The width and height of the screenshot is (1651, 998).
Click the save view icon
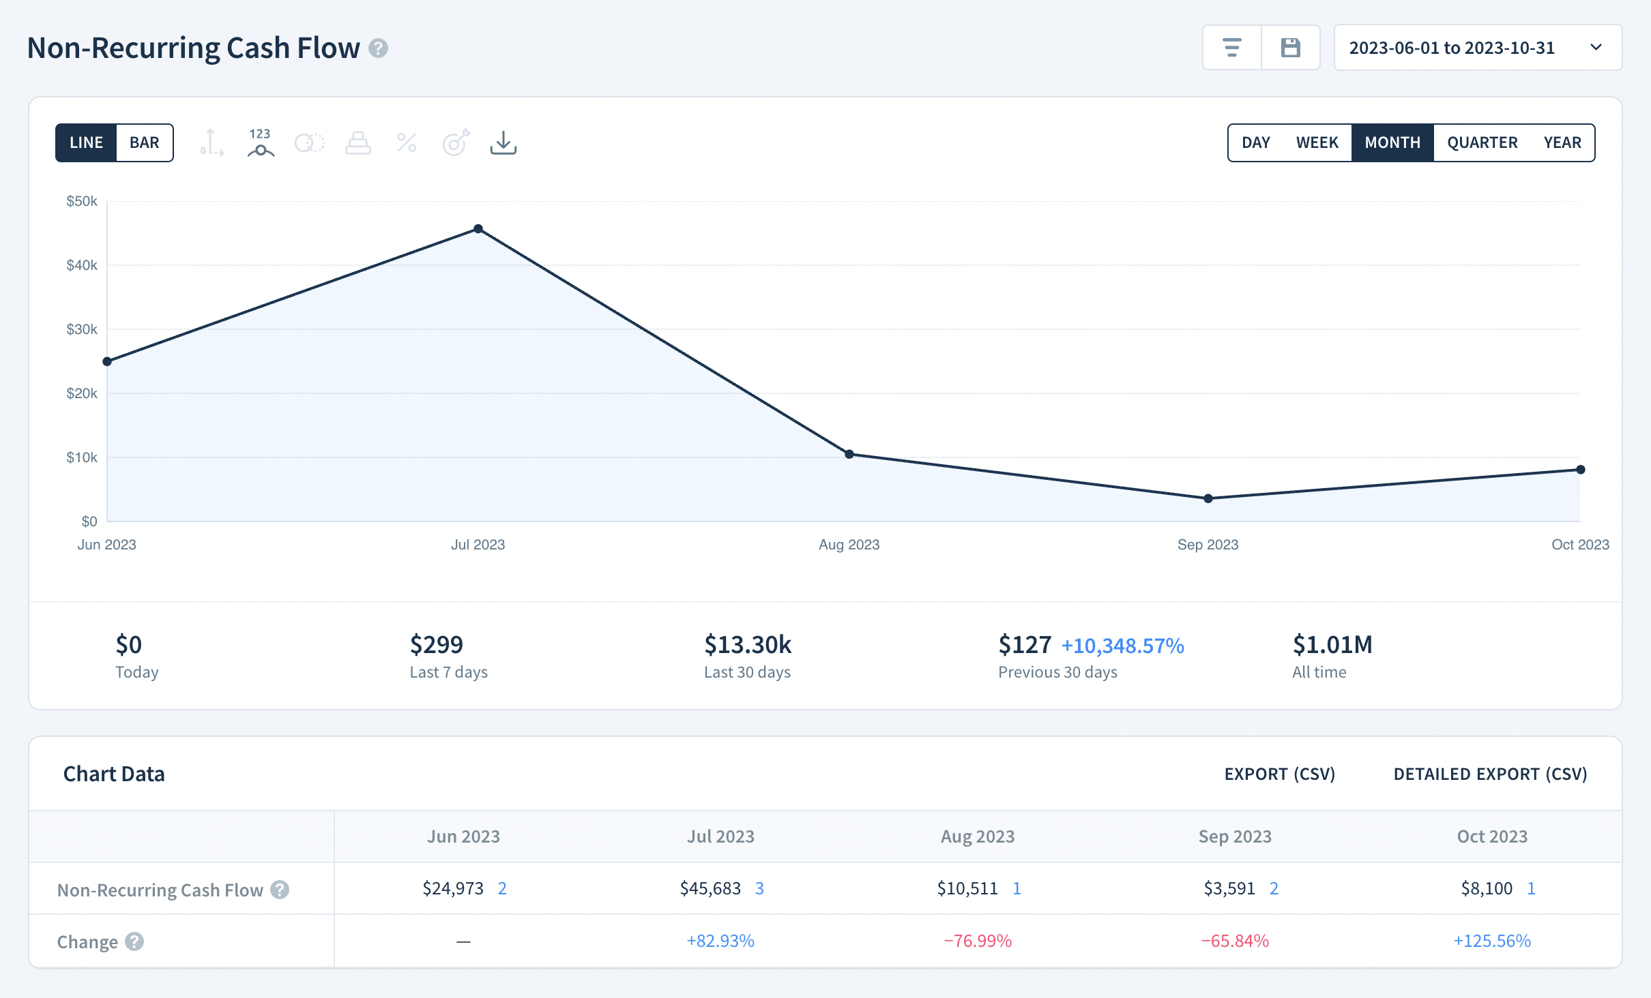(1291, 47)
